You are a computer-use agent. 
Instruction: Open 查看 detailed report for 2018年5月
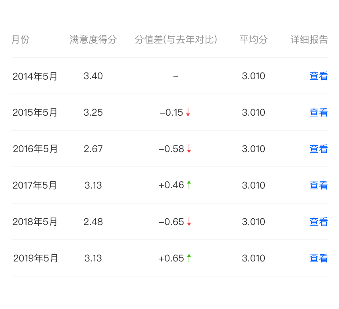pyautogui.click(x=318, y=222)
